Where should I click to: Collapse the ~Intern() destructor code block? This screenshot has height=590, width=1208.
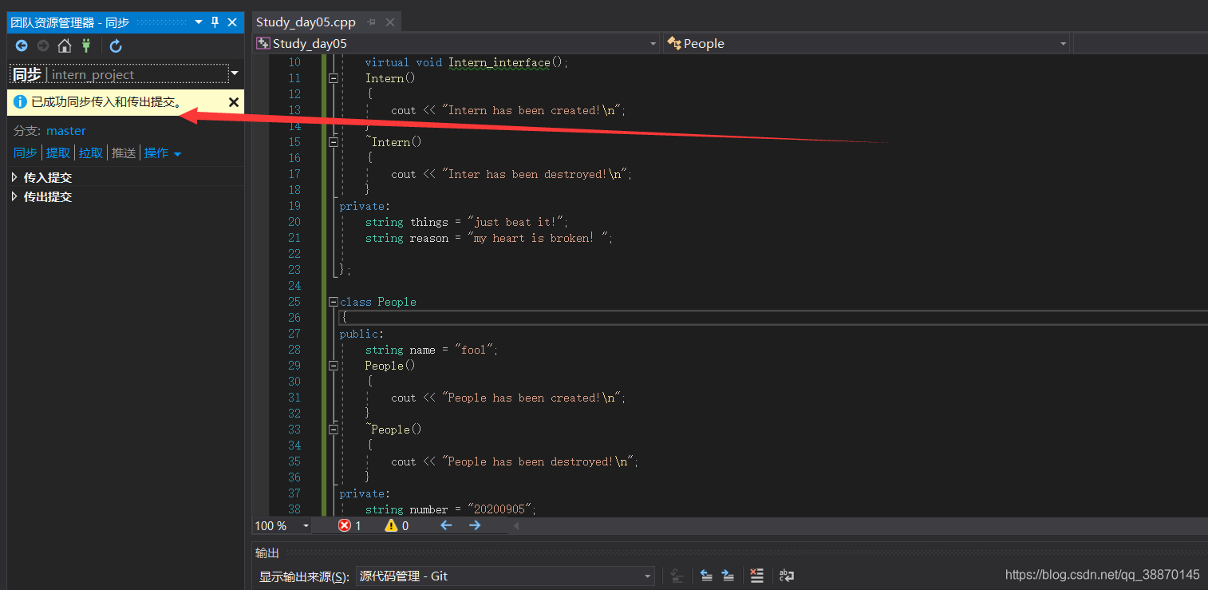pos(333,142)
